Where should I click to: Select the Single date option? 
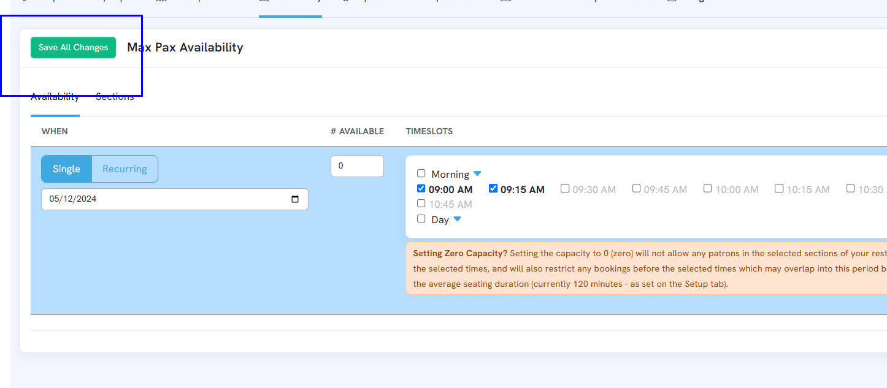pyautogui.click(x=66, y=169)
